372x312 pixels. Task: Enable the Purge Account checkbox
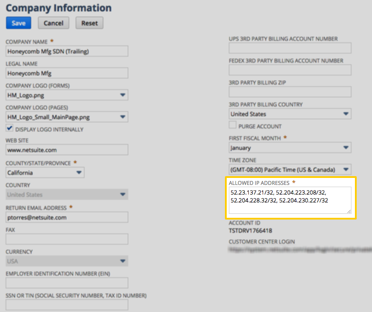(x=232, y=125)
